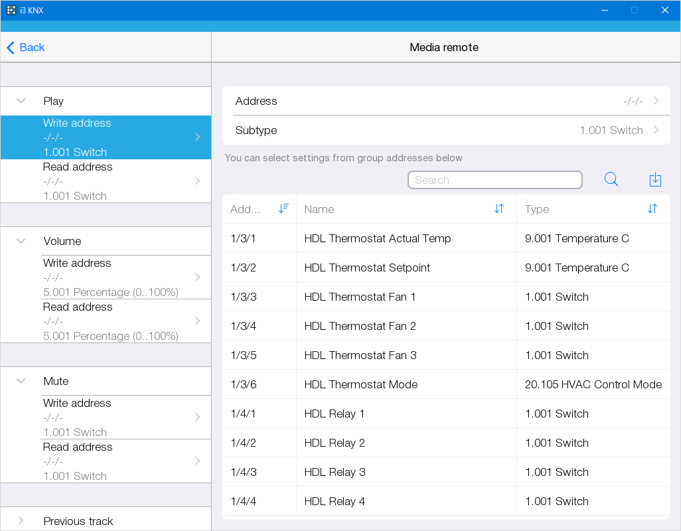Sort table by Type column icon
The image size is (681, 531).
[x=652, y=208]
